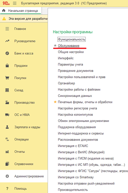Open the Банк и касса section
Viewport: 128px width, 193px height.
click(24, 53)
